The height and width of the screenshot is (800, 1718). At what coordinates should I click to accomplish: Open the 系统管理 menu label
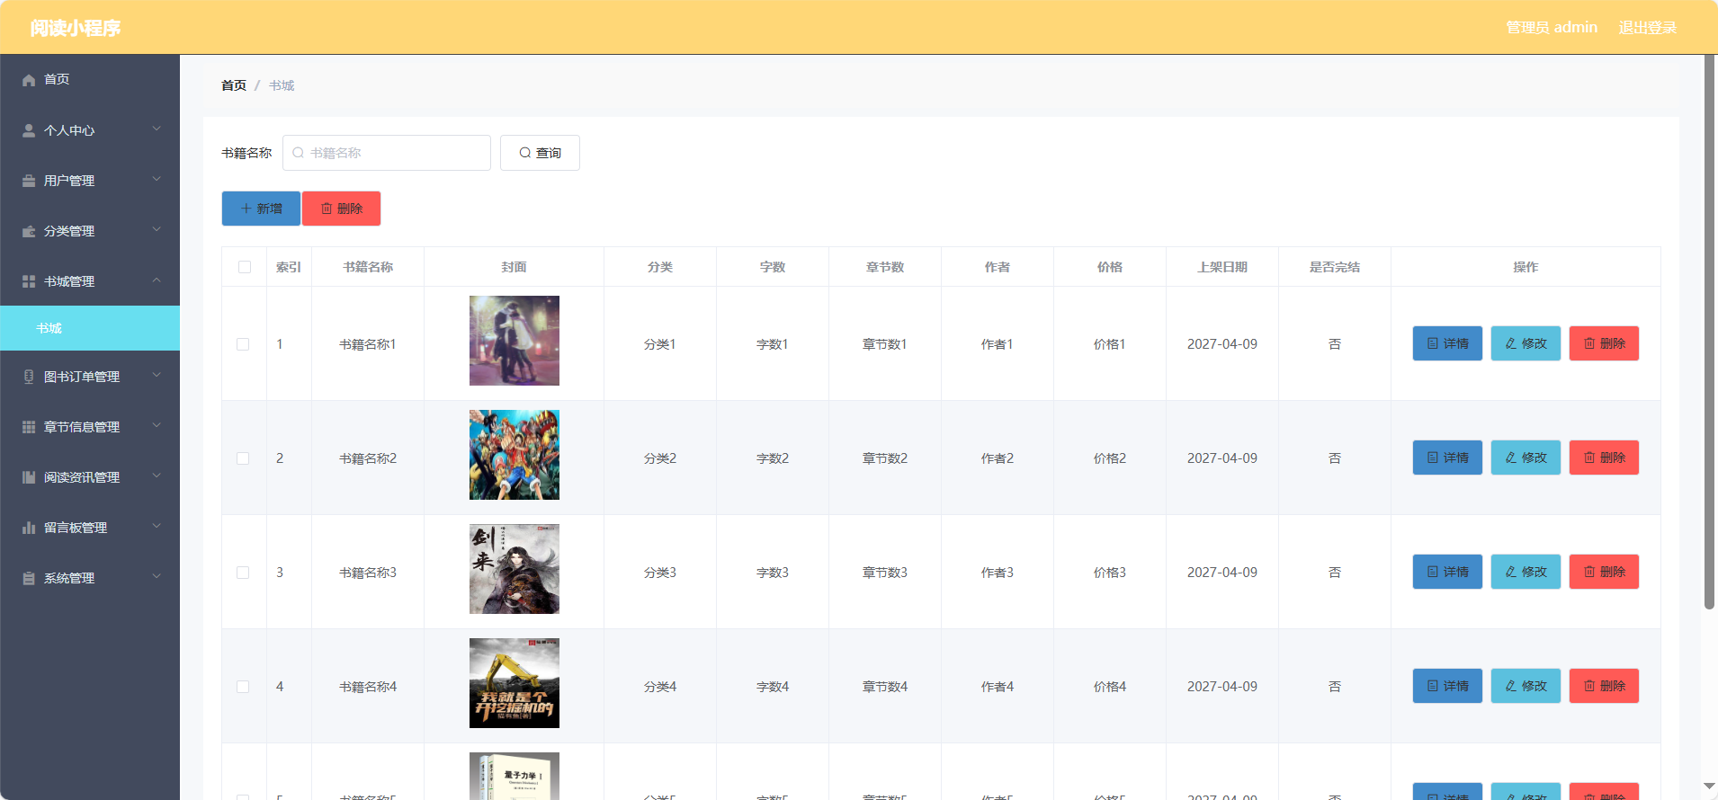click(69, 578)
